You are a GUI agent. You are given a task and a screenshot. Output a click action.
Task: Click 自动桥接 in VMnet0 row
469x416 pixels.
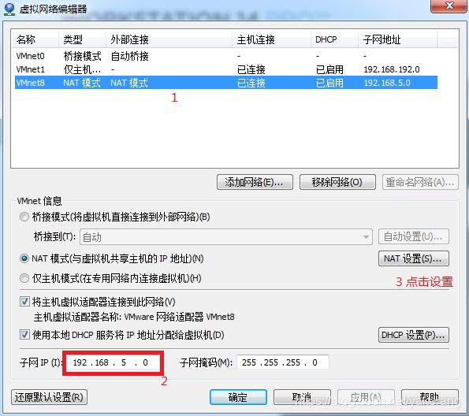pyautogui.click(x=130, y=56)
